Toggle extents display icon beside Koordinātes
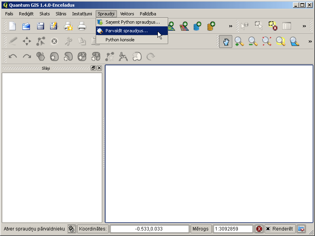 (72, 229)
